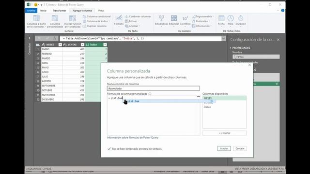Viewport: 310px width, 174px height.
Task: Open Información sobre fórmulas de Power Query link
Action: click(133, 138)
